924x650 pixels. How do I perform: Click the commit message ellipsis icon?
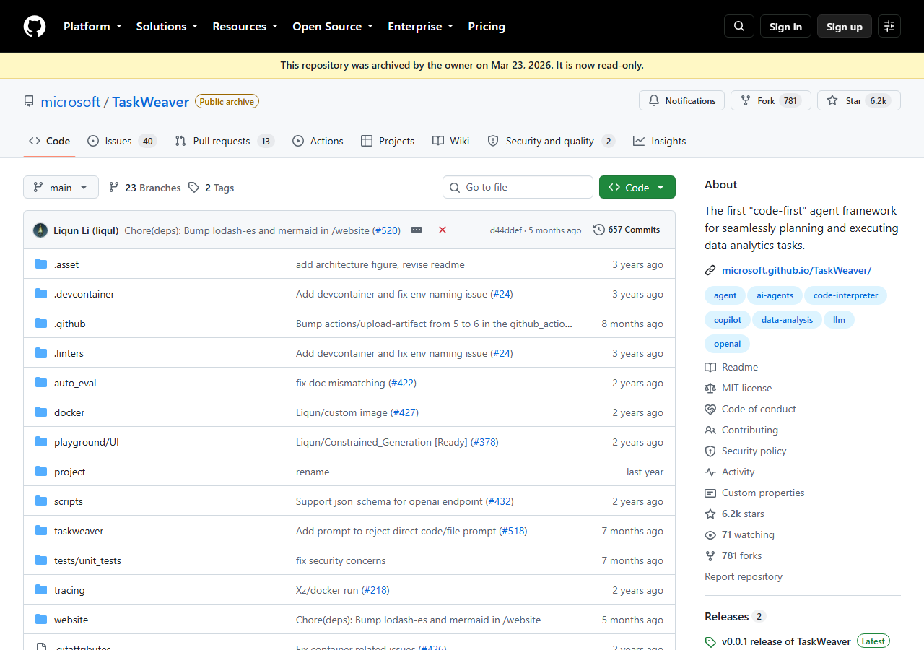click(417, 230)
